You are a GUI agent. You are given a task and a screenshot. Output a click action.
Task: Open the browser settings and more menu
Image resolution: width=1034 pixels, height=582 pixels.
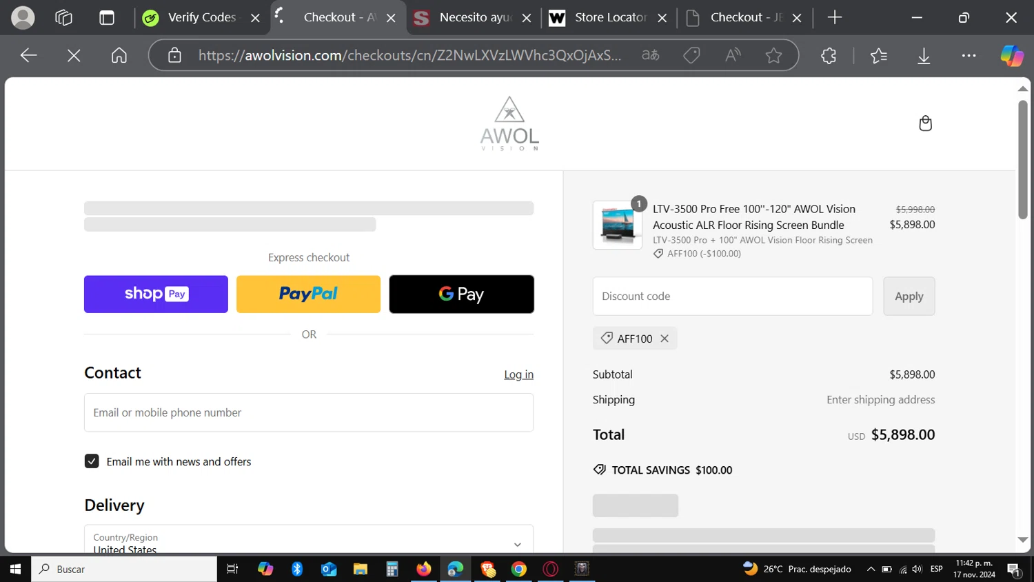(969, 55)
